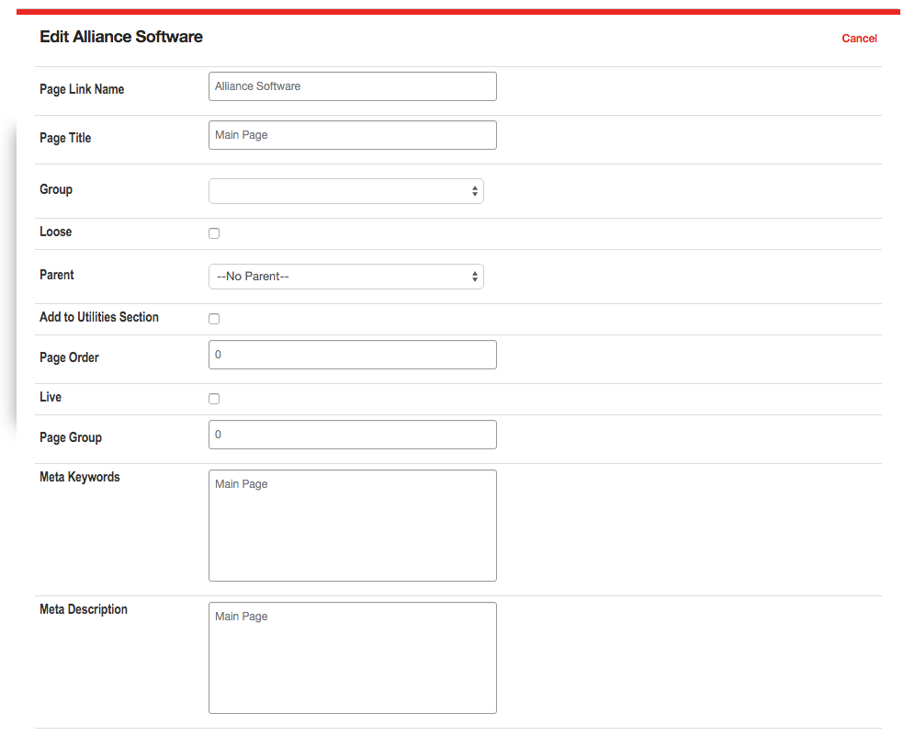
Task: Select the Page Order field
Action: [353, 355]
